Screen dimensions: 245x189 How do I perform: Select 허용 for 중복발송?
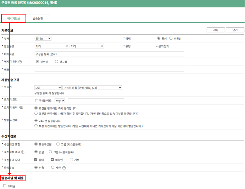[x=36, y=167]
